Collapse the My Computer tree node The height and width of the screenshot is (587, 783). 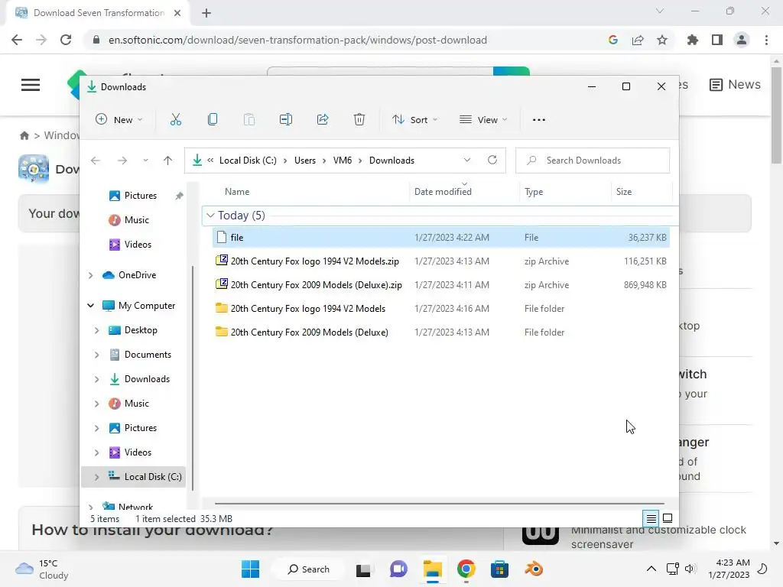click(x=90, y=306)
